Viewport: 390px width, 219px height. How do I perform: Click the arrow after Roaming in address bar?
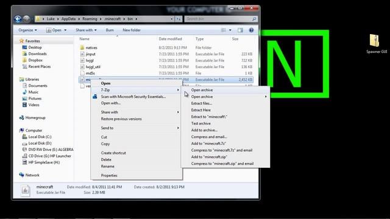pos(101,19)
